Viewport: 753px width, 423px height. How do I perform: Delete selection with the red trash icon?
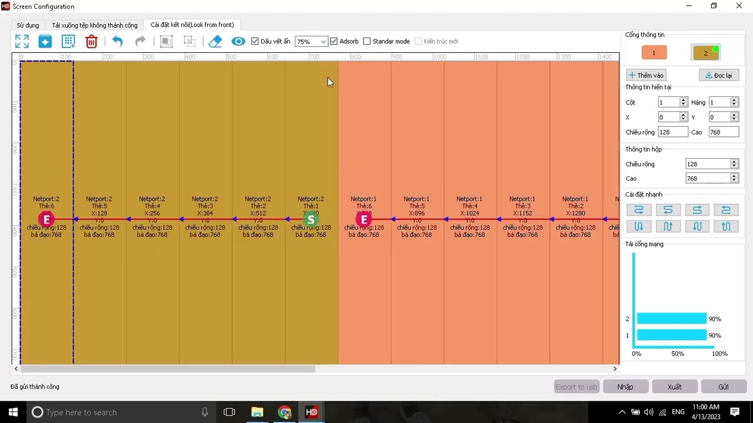pos(91,41)
